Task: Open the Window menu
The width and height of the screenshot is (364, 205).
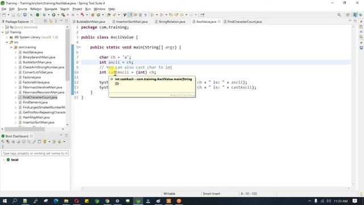Action: click(100, 9)
